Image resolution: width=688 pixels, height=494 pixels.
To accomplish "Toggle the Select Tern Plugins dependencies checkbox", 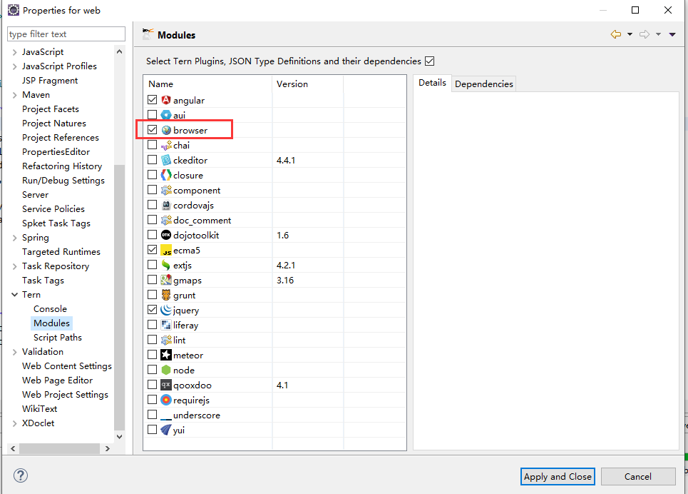I will click(x=430, y=61).
